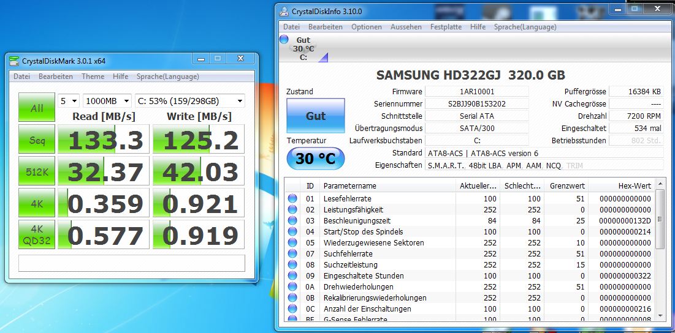Click the scroll down arrow of SMART list
This screenshot has height=333, width=675.
click(x=660, y=316)
